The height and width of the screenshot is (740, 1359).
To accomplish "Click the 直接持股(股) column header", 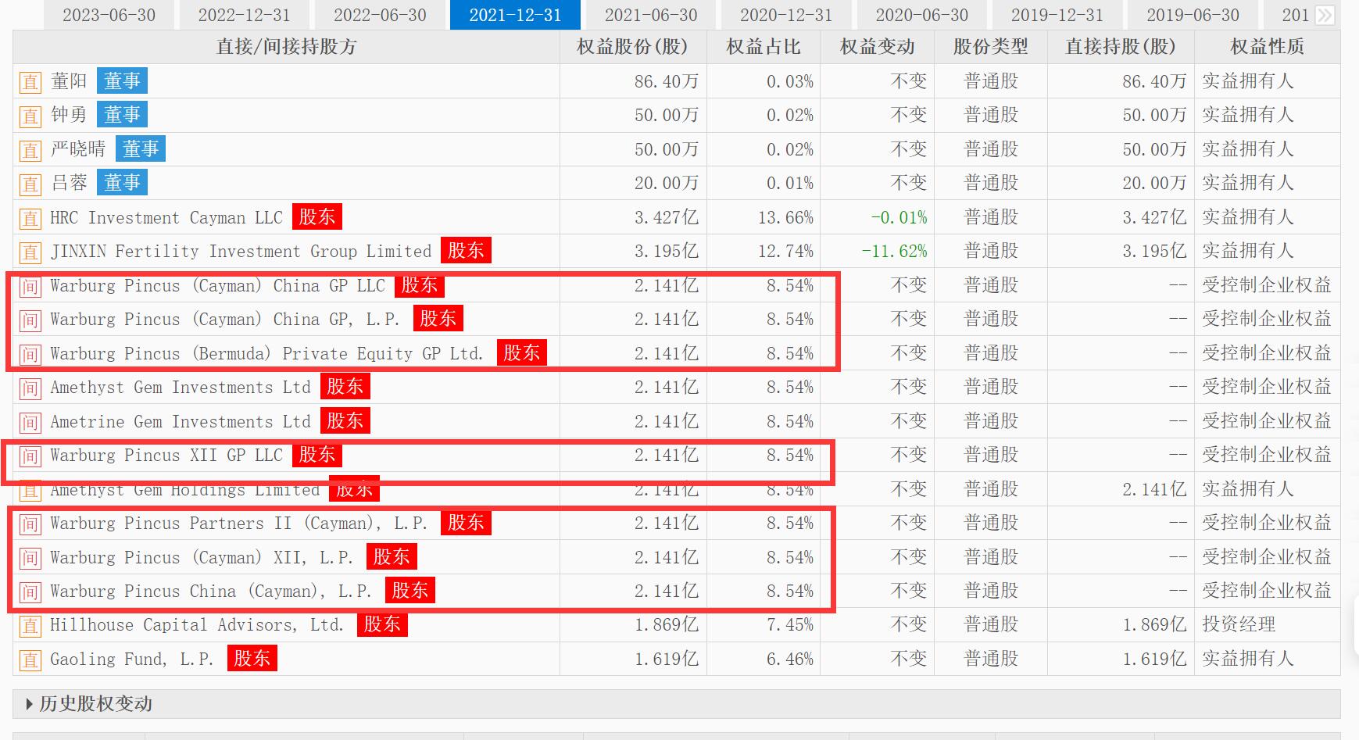I will click(x=1121, y=47).
